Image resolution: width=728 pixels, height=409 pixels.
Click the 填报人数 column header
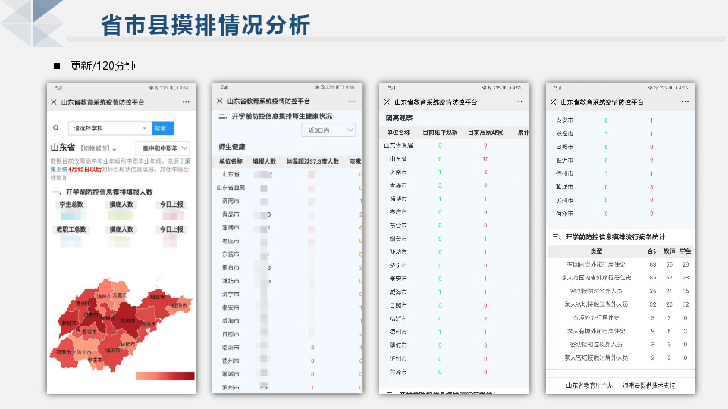point(264,161)
